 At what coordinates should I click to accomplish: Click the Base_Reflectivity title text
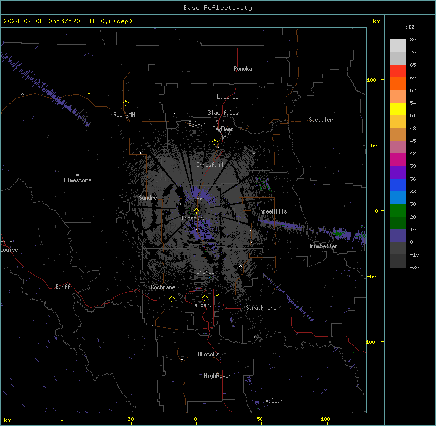(218, 8)
